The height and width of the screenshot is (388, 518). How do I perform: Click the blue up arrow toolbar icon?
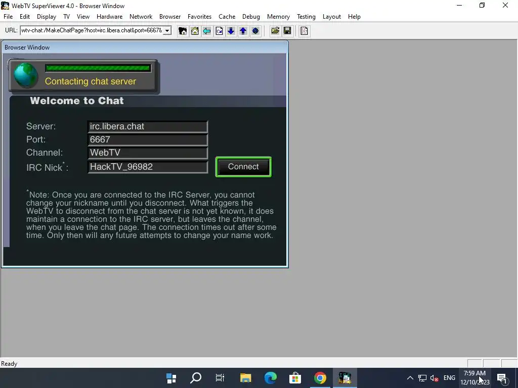pos(243,31)
